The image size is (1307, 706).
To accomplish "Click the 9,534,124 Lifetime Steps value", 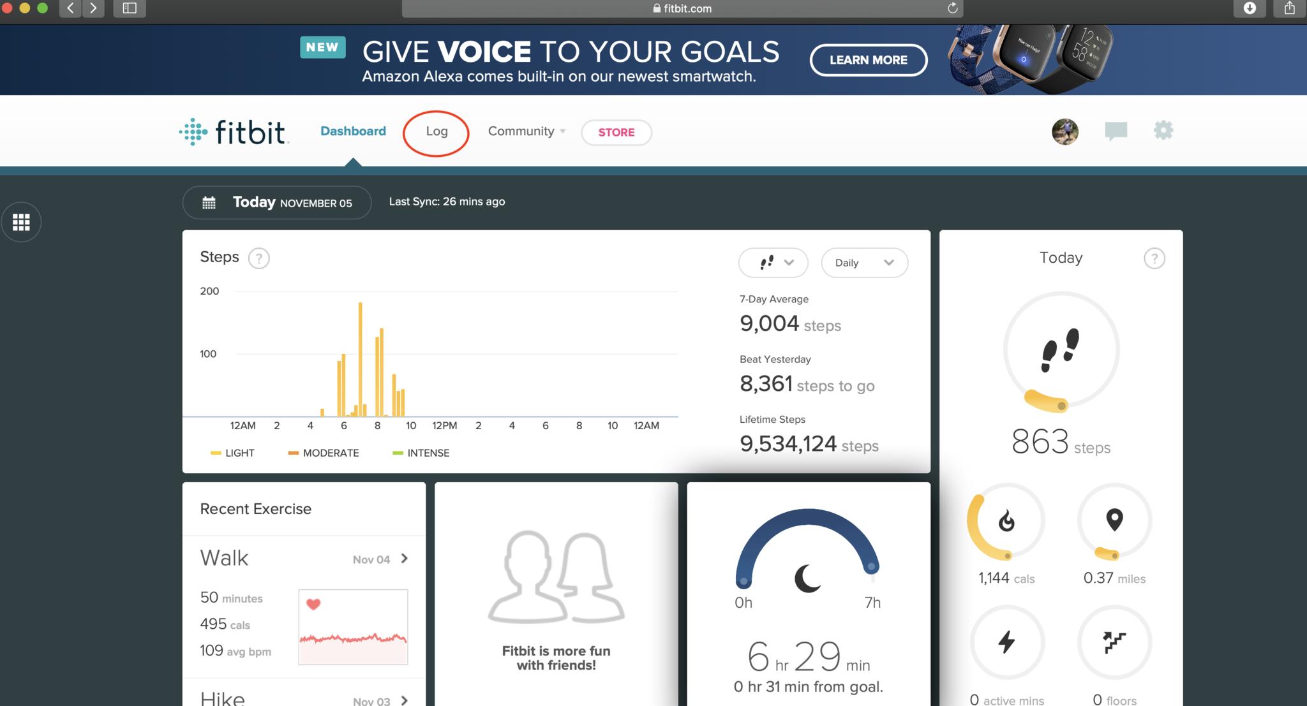I will coord(809,444).
